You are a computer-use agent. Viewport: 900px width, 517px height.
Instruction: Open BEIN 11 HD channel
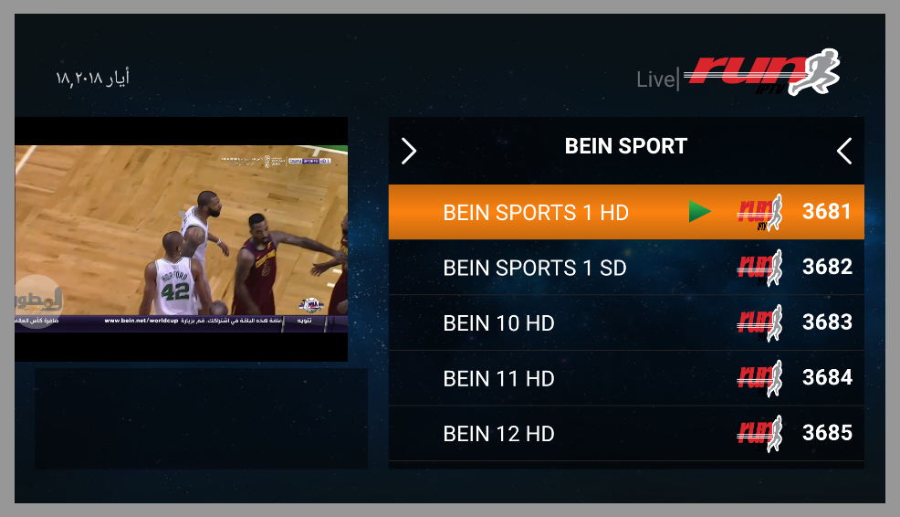pos(626,378)
